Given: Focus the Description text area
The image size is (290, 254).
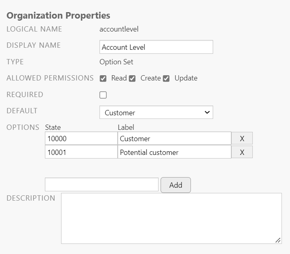Looking at the screenshot, I should [171, 218].
